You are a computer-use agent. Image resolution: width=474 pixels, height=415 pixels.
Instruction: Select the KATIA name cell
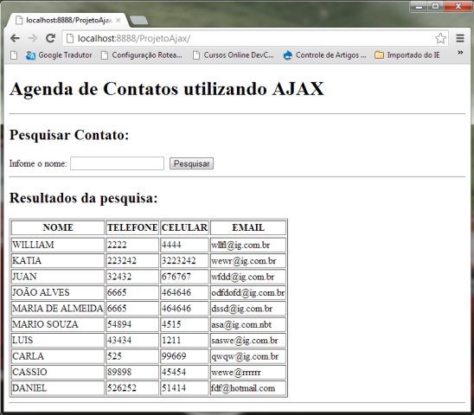point(58,260)
